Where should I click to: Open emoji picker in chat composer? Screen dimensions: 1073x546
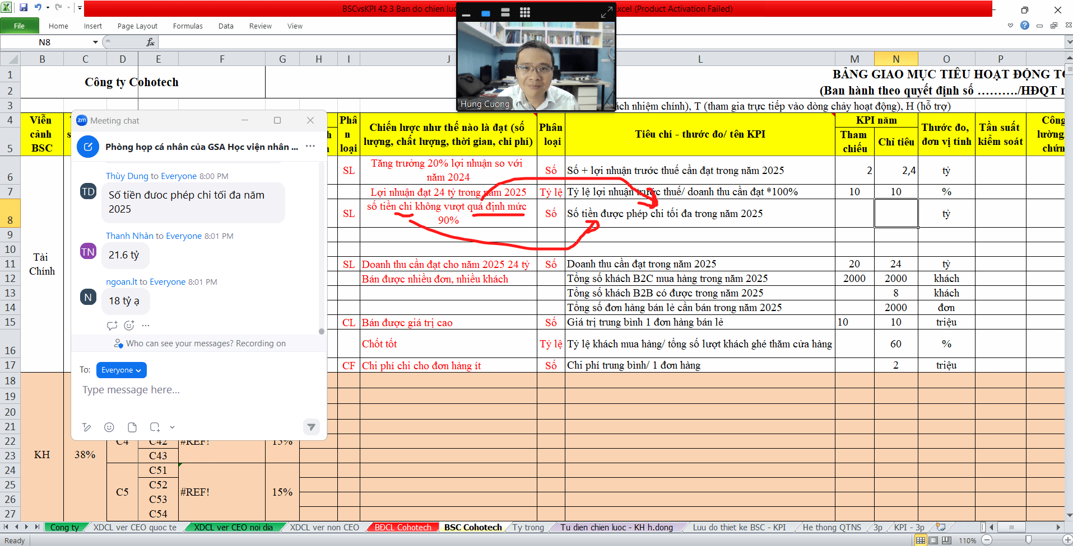click(x=109, y=427)
